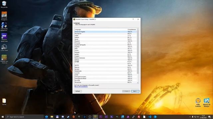Select Nederlands in the language list

pyautogui.click(x=106, y=71)
